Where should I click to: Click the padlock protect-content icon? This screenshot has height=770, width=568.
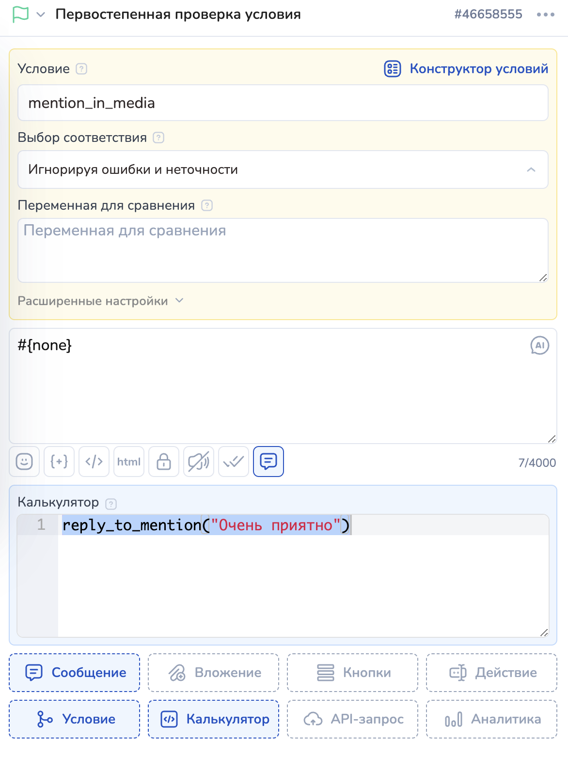click(164, 462)
